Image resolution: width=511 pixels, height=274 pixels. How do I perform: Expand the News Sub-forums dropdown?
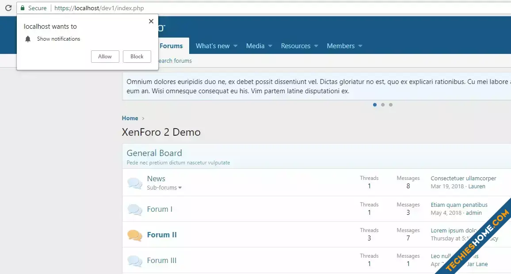[164, 188]
